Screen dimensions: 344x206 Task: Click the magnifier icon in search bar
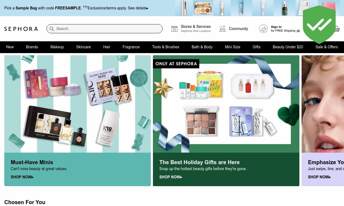[52, 29]
